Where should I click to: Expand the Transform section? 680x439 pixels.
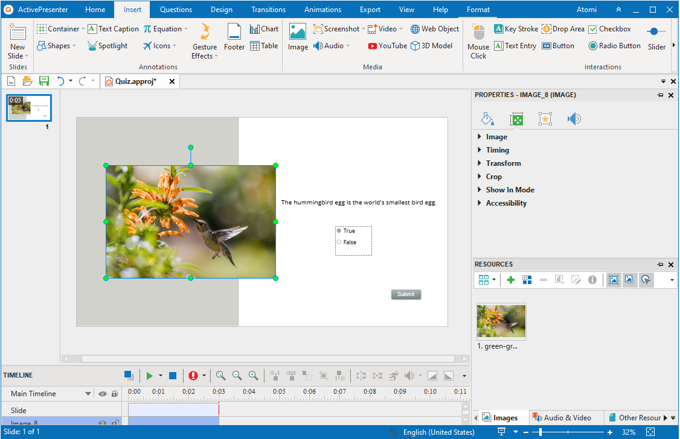click(503, 163)
